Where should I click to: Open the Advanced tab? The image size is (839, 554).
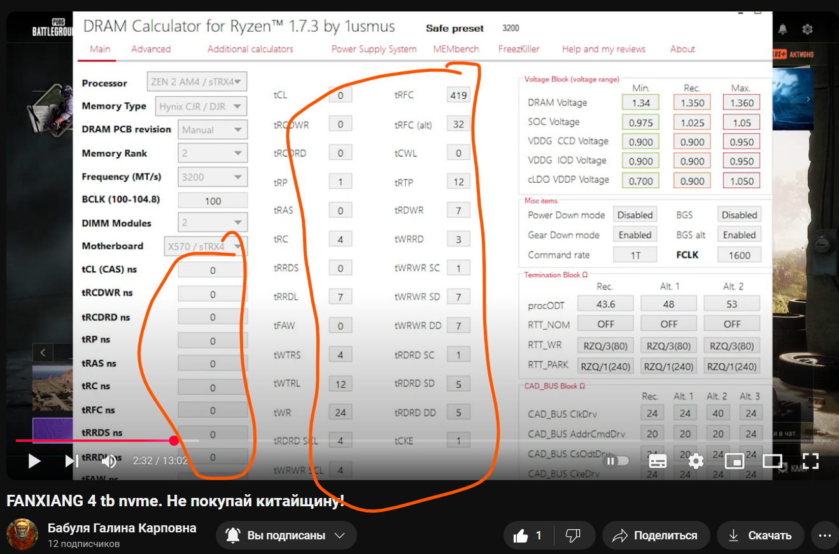151,49
